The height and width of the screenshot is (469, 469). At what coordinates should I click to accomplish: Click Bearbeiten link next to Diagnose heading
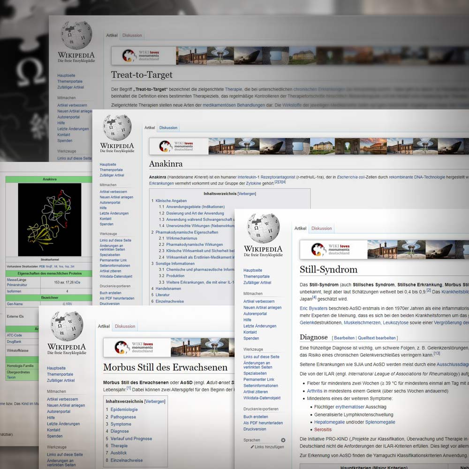pyautogui.click(x=344, y=338)
